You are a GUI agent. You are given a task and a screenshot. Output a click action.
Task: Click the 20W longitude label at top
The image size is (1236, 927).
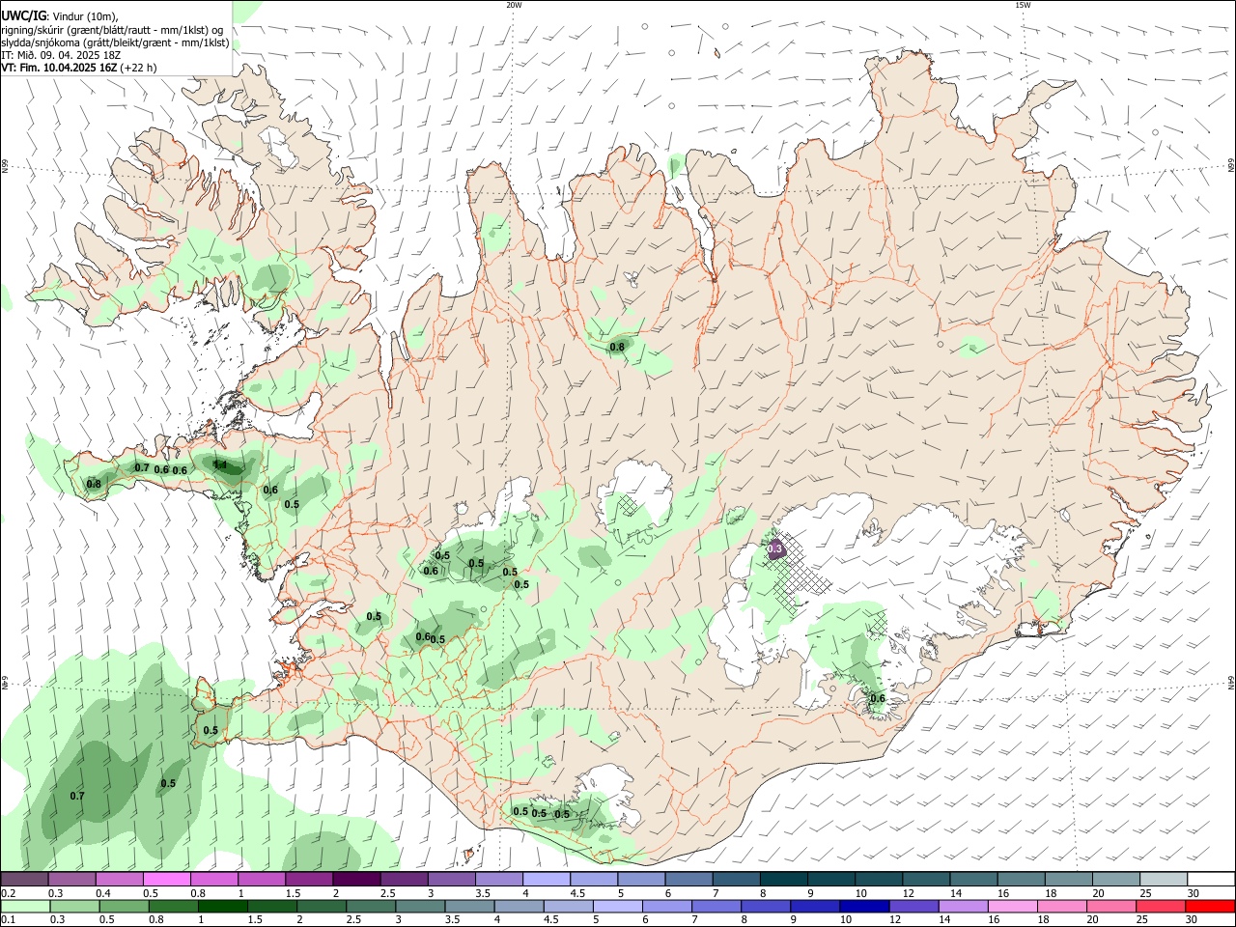point(514,5)
